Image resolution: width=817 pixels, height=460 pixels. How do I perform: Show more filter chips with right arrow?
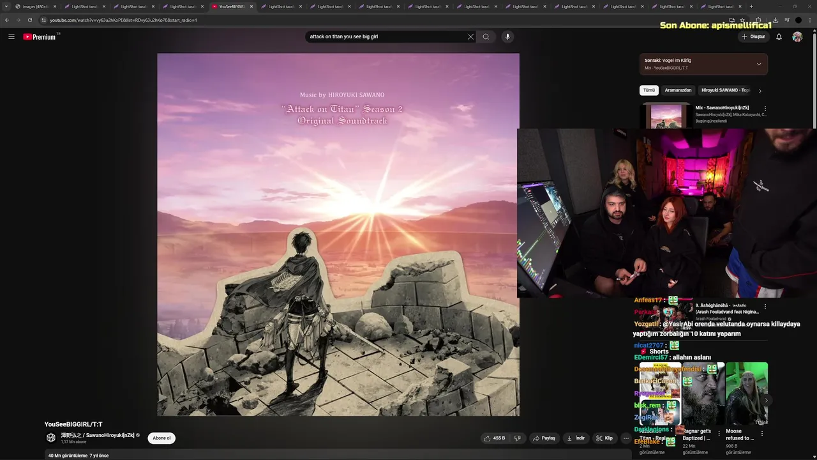(x=760, y=91)
